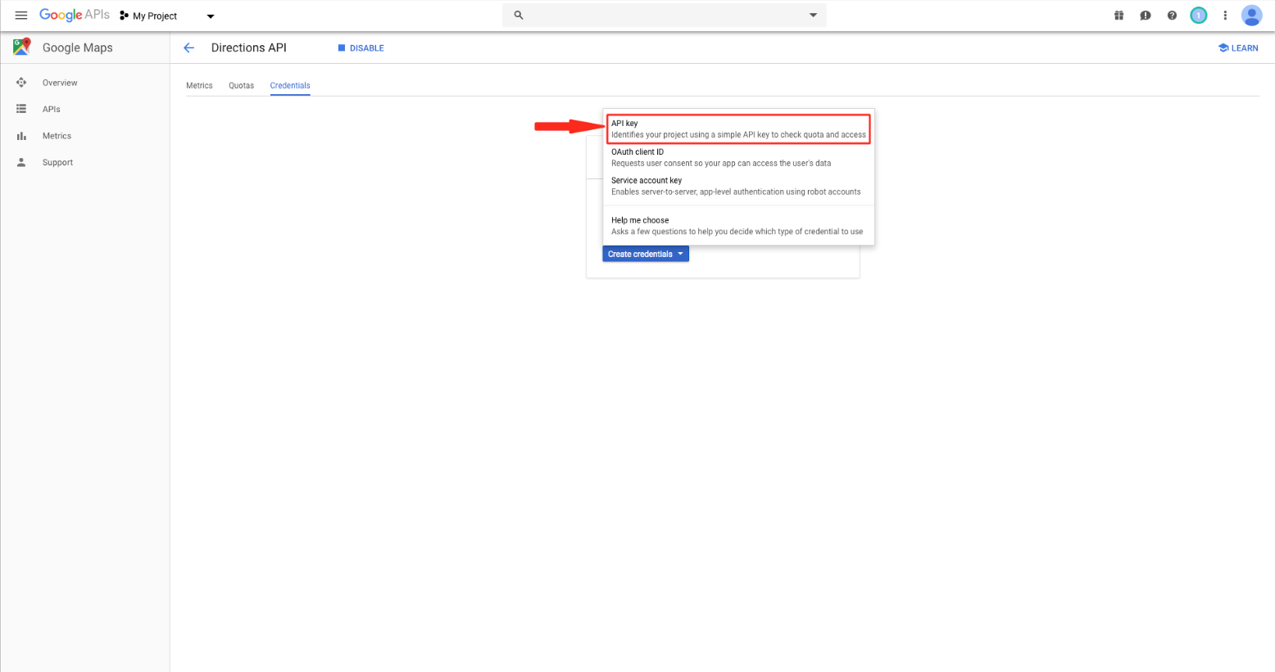Open the gift free trial icon
The image size is (1275, 672).
pyautogui.click(x=1118, y=15)
